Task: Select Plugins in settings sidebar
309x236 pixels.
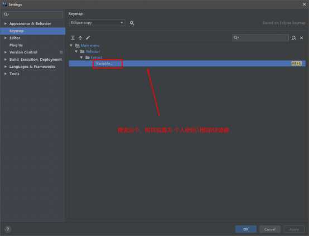Action: pyautogui.click(x=16, y=45)
